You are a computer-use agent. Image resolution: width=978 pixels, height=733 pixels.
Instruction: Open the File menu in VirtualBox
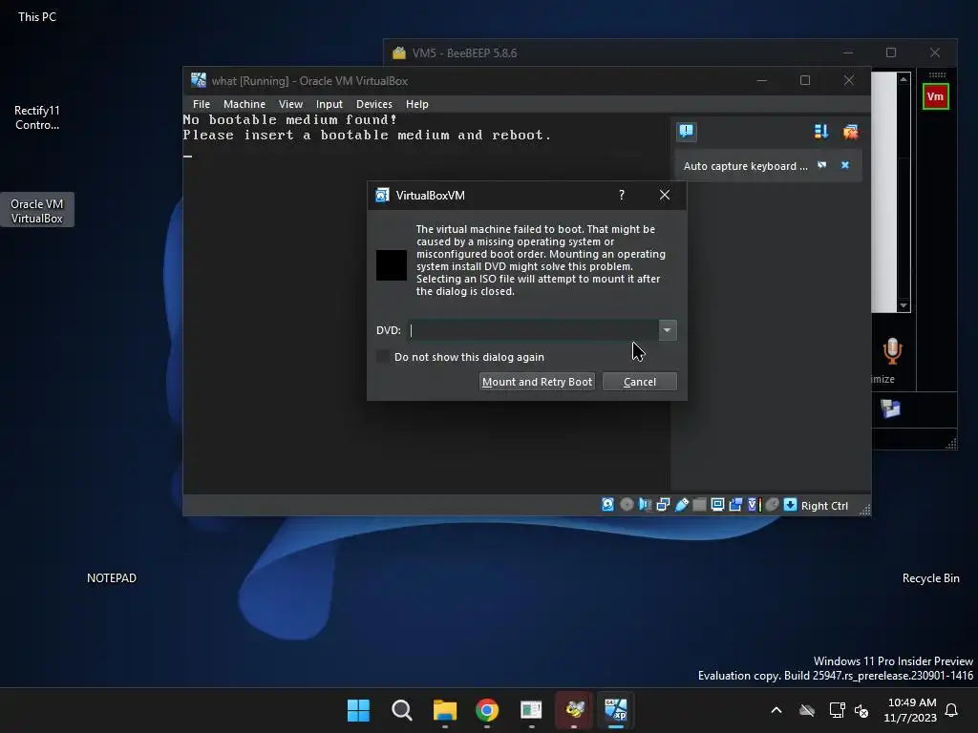pos(202,104)
